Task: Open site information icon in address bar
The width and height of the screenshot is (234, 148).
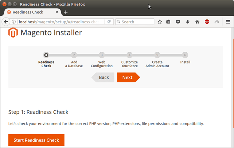Action: 14,22
